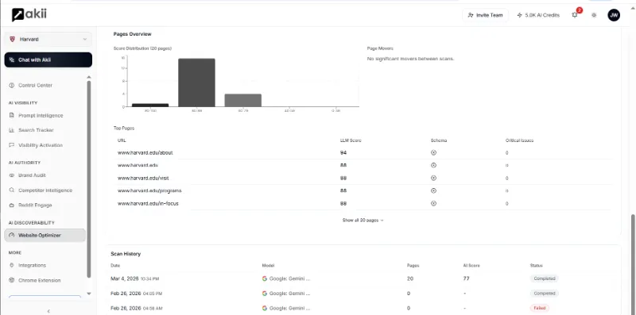Click the main page vertical scrollbar
The width and height of the screenshot is (636, 315).
633,265
